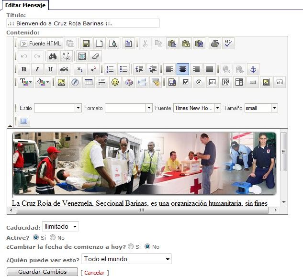303x277 pixels.
Task: Select 'Si' for Active option
Action: click(x=36, y=238)
